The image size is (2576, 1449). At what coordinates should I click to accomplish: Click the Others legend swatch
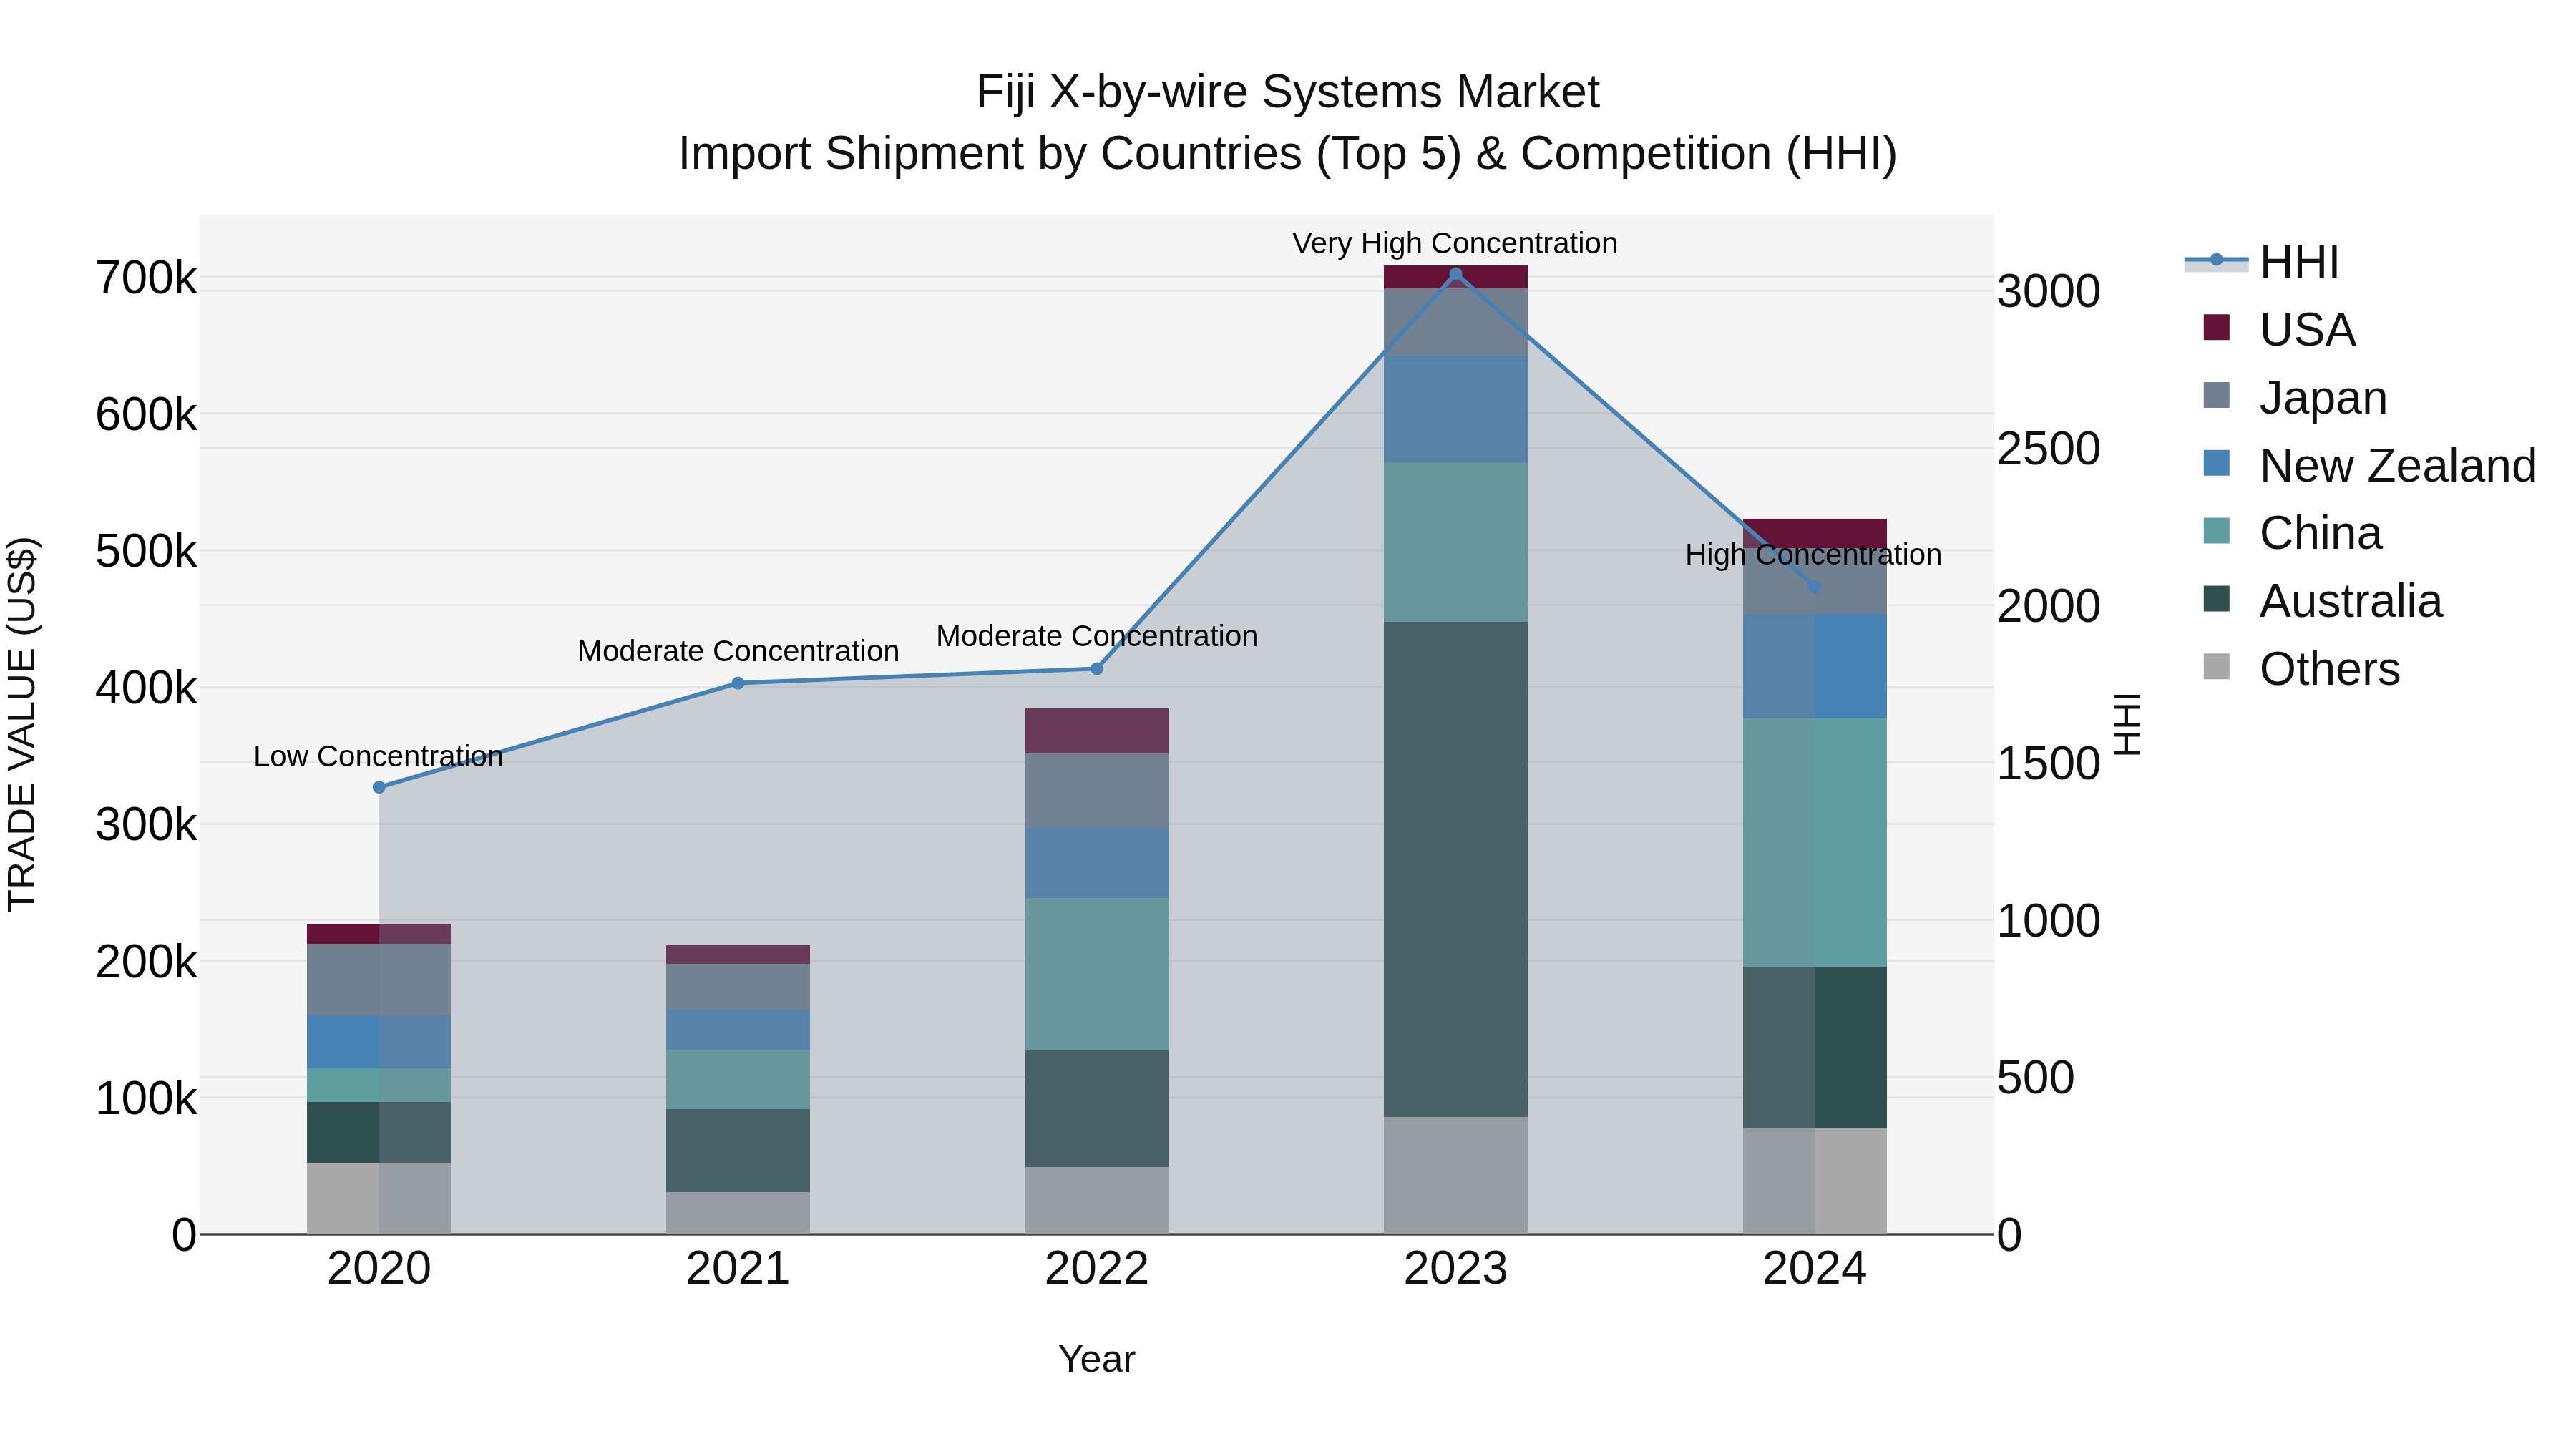coord(2217,667)
